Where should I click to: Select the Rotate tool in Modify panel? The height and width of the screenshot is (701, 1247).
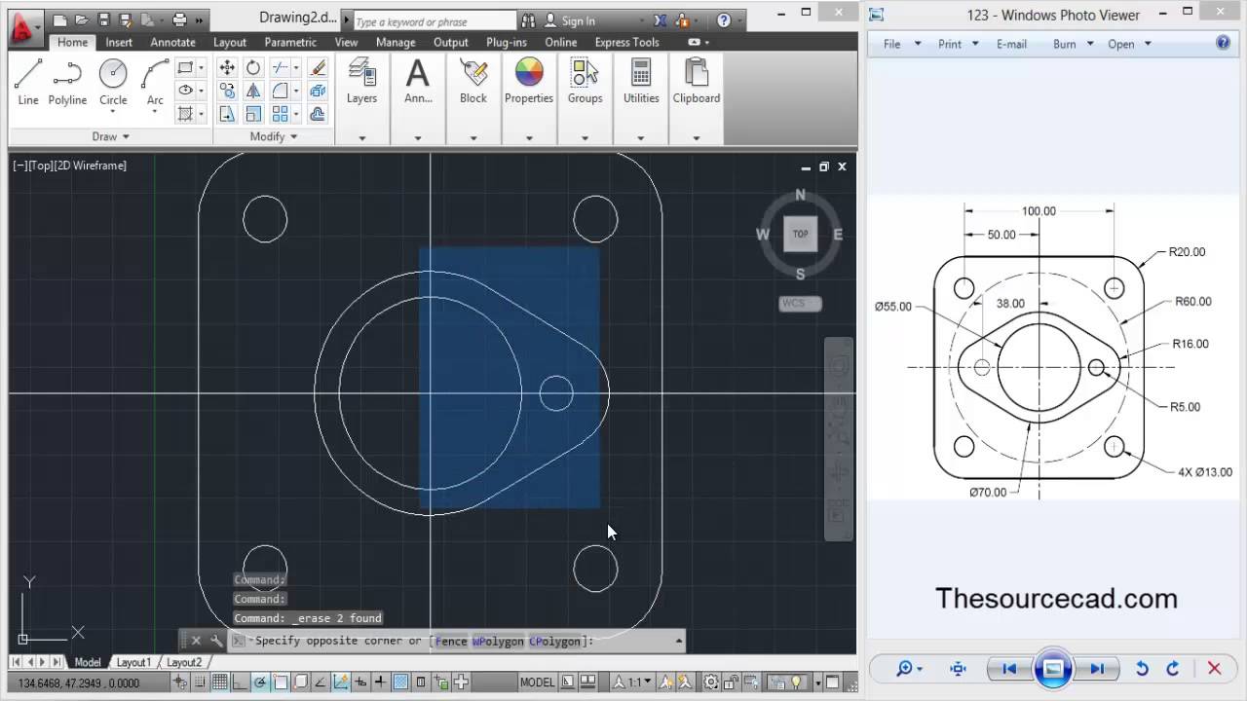(x=253, y=67)
